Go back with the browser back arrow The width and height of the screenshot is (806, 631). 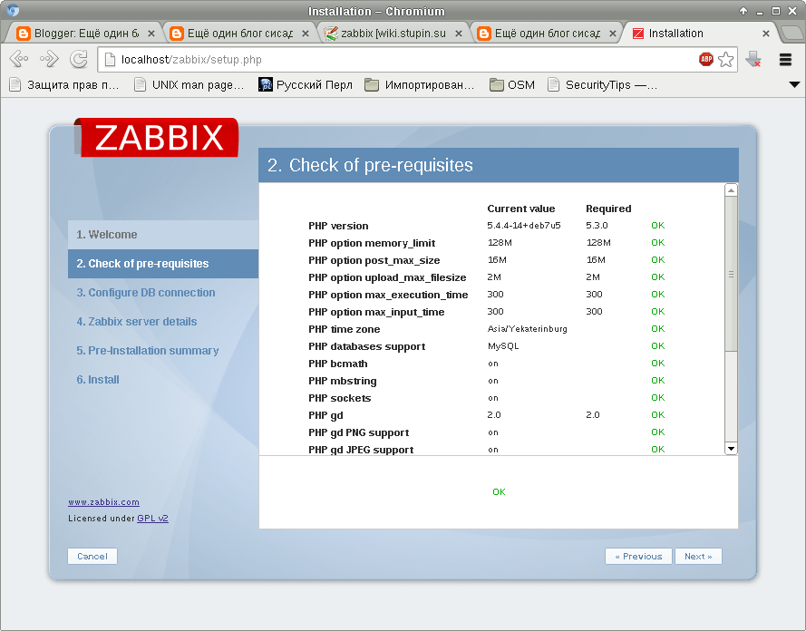click(x=18, y=60)
